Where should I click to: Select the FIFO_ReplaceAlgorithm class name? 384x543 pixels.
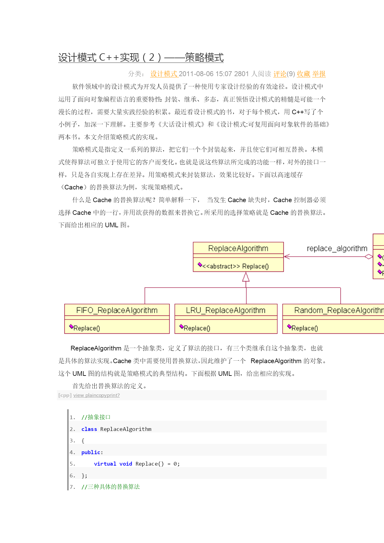click(117, 310)
